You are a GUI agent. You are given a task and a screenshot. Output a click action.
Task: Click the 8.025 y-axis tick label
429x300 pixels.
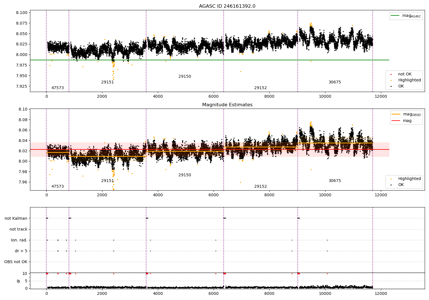pos(21,44)
